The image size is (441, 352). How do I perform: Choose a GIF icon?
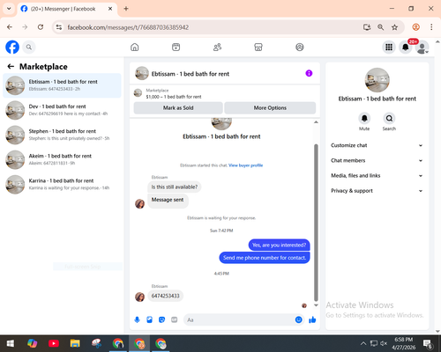coord(175,319)
